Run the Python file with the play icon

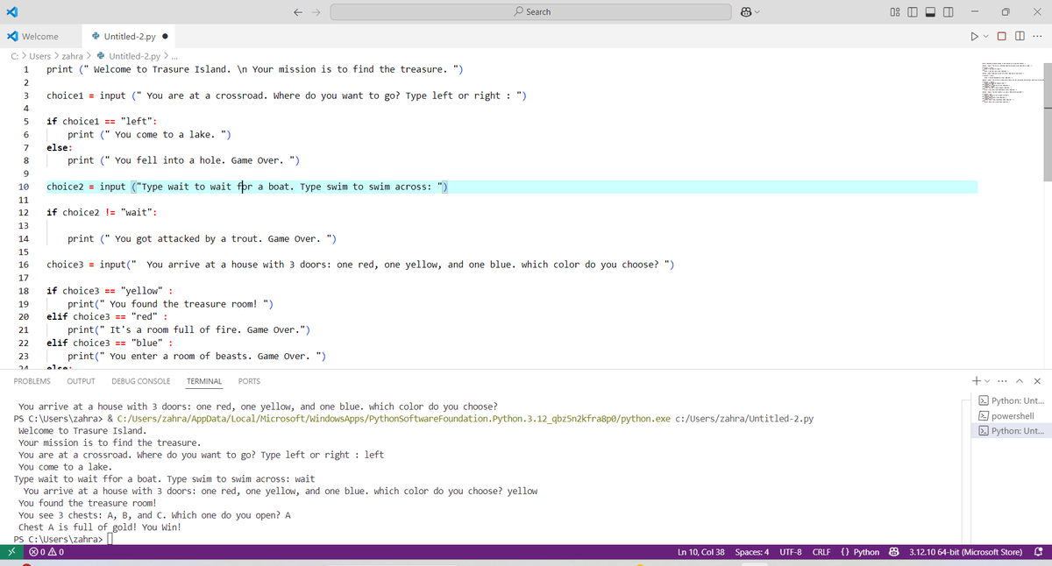[x=974, y=37]
